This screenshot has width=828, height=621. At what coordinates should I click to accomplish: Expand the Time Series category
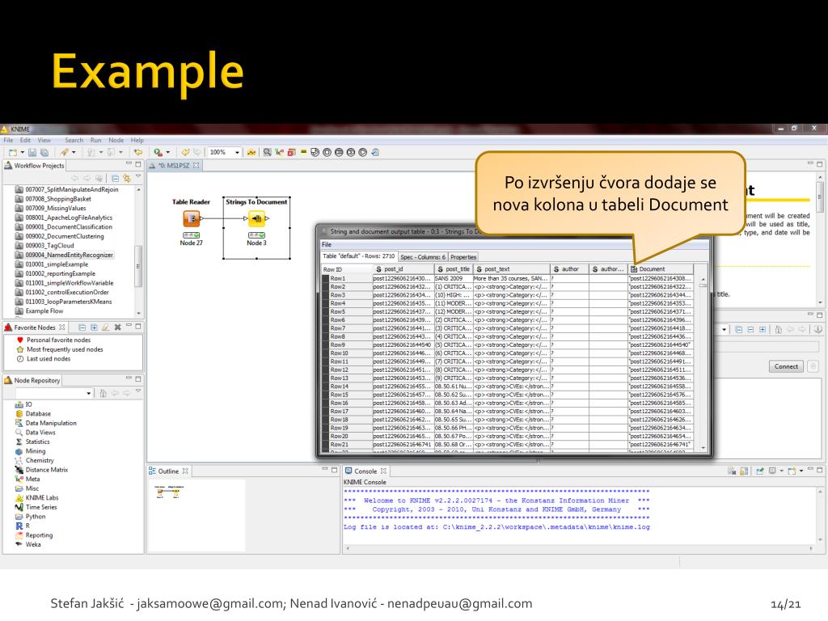click(36, 508)
